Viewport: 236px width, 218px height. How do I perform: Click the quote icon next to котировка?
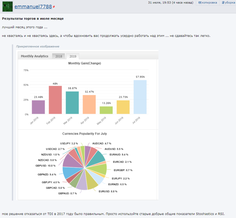(x=200, y=3)
